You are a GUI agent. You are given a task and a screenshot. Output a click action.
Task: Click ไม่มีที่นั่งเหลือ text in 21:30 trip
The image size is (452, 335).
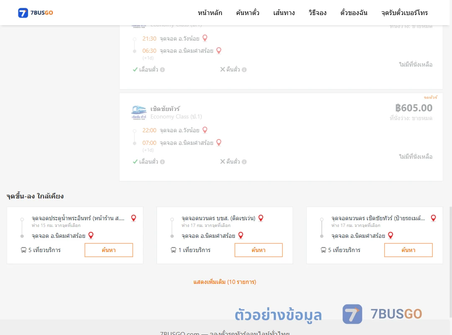click(x=416, y=64)
